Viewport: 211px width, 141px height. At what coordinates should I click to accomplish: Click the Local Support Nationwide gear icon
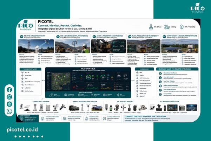[104, 118]
